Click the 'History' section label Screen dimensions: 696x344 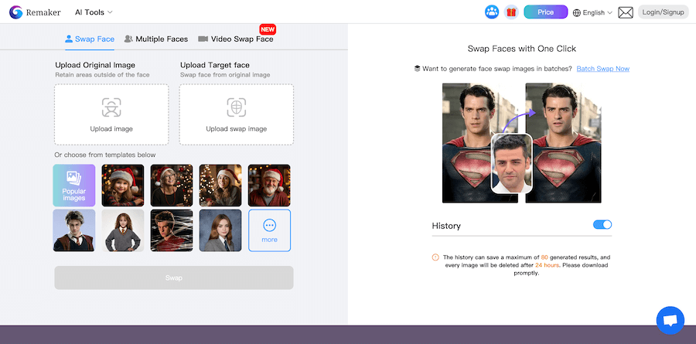coord(446,226)
